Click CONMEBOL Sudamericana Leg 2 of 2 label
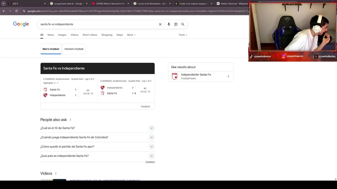This screenshot has height=189, width=337. 68,79
